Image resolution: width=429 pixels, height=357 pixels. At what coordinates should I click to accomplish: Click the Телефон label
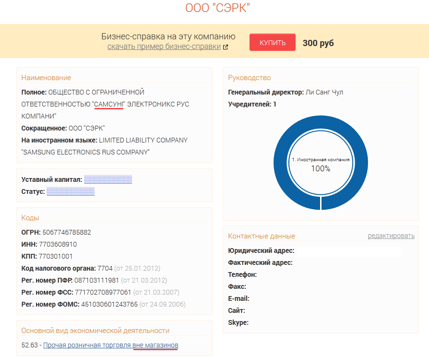point(242,274)
